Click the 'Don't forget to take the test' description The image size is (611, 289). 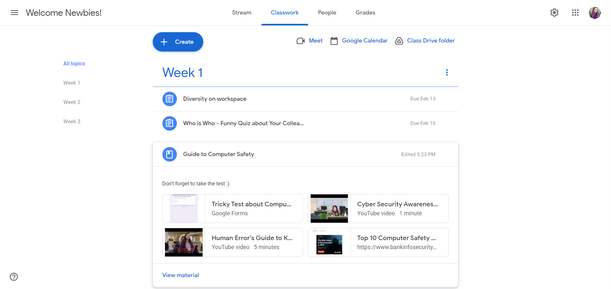click(x=196, y=183)
